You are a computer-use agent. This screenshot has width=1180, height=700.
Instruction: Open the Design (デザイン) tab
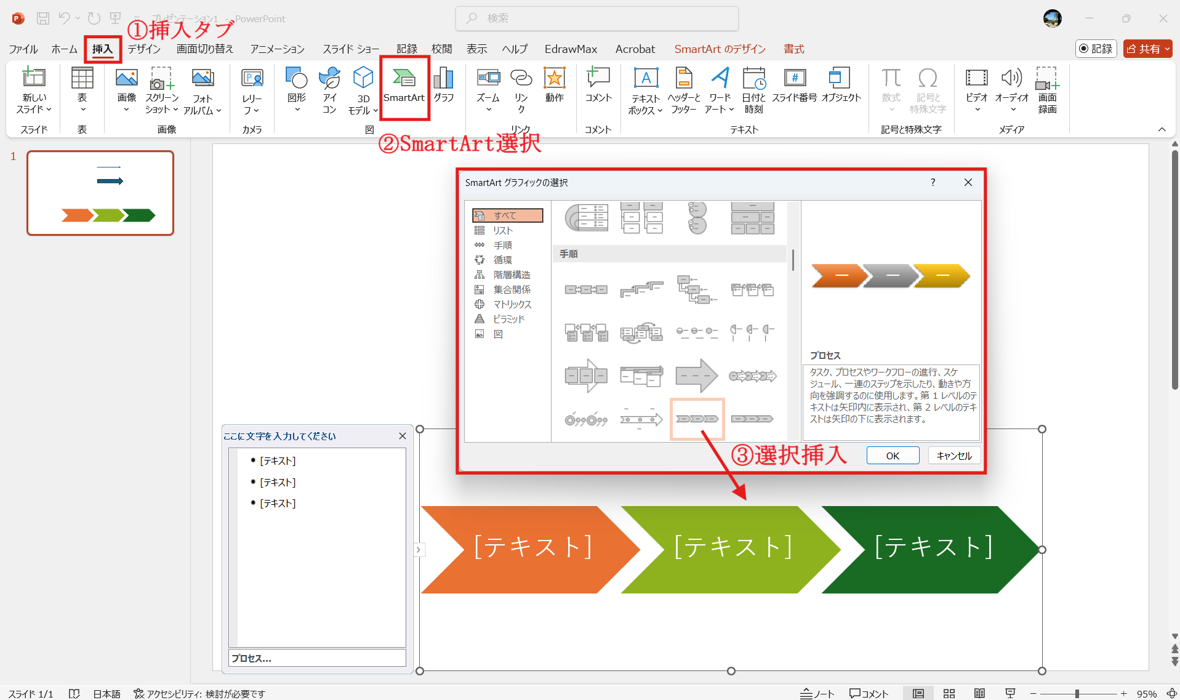143,49
